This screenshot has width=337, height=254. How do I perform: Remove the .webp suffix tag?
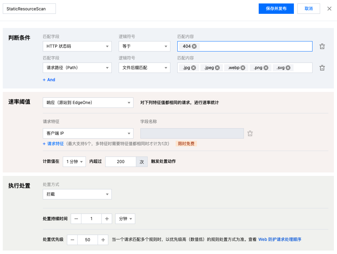[x=243, y=68]
